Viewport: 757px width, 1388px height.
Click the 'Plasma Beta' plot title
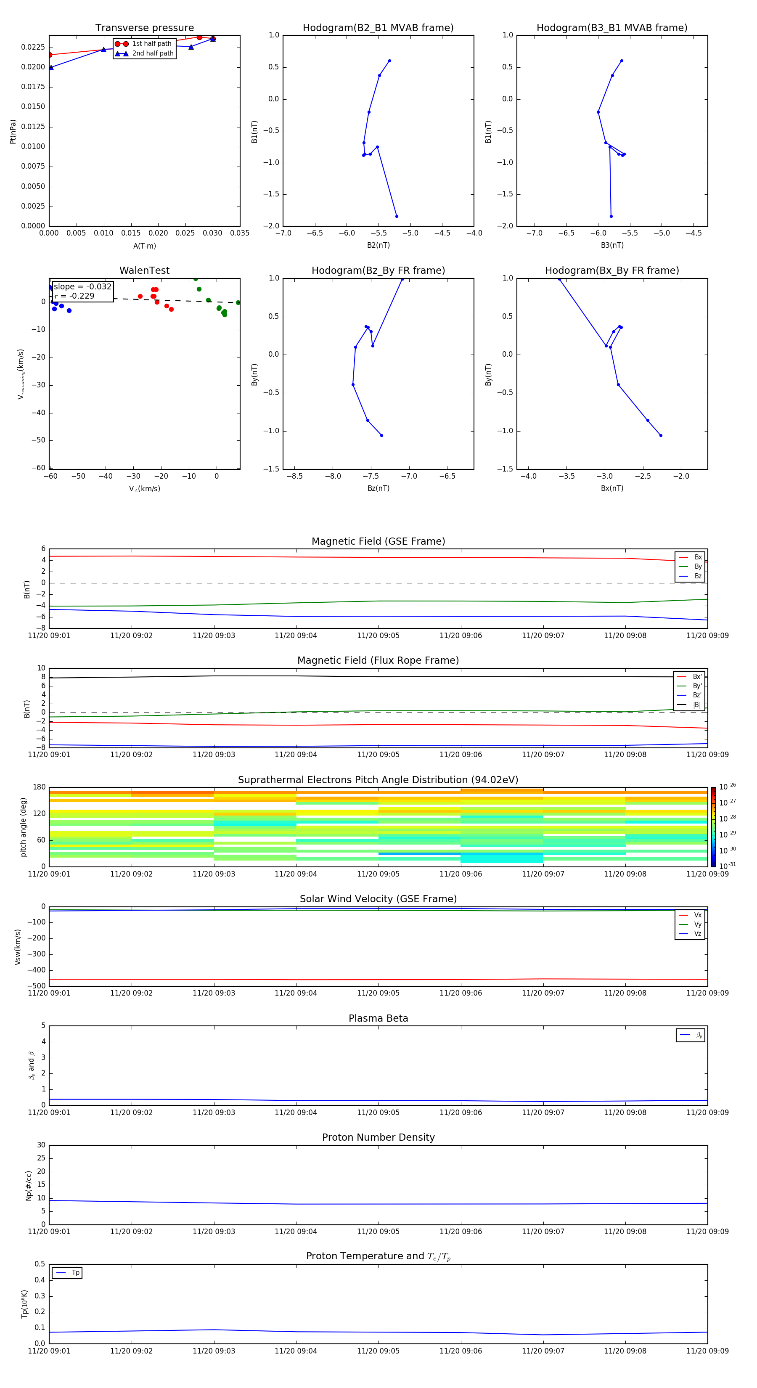point(378,1018)
